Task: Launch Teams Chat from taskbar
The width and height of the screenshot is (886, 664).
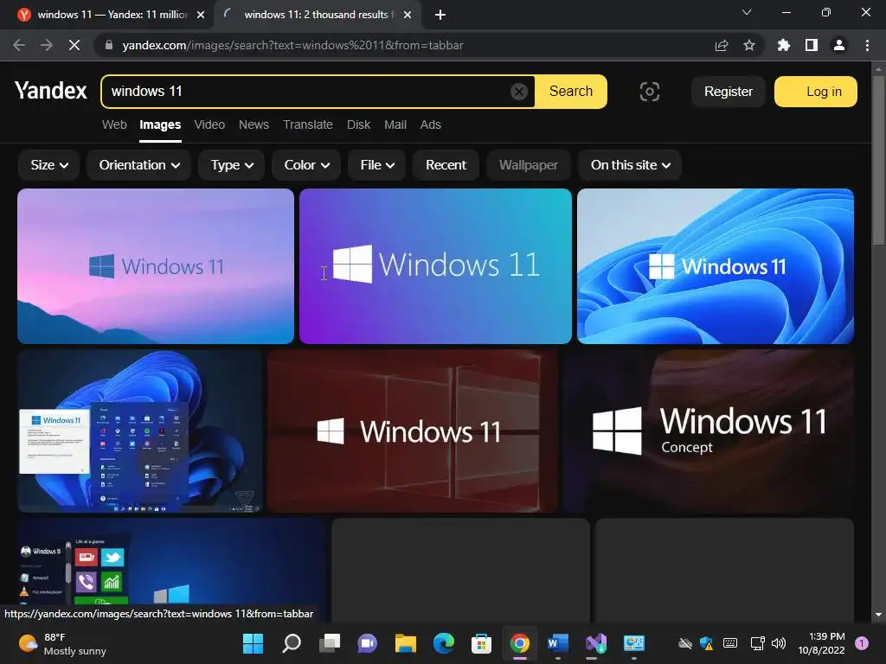Action: (367, 643)
